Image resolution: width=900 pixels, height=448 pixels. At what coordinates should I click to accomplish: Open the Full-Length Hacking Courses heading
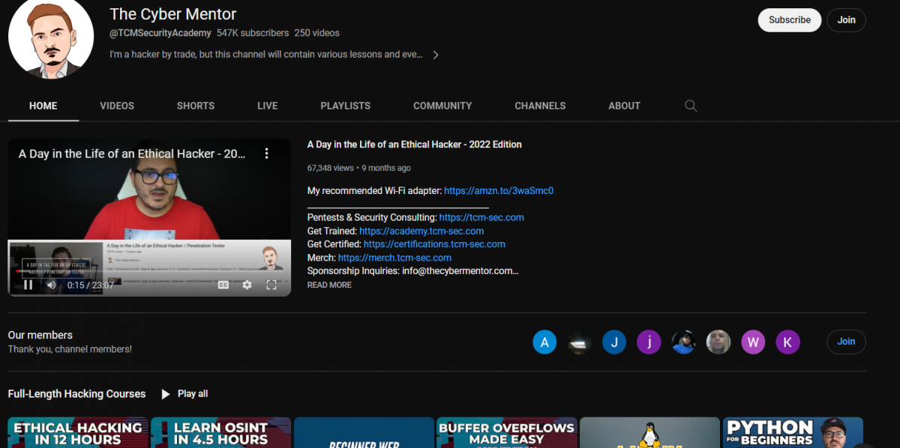[76, 394]
